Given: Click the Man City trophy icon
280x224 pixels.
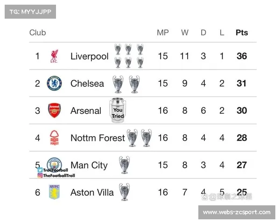Looking at the screenshot, I should (124, 165).
